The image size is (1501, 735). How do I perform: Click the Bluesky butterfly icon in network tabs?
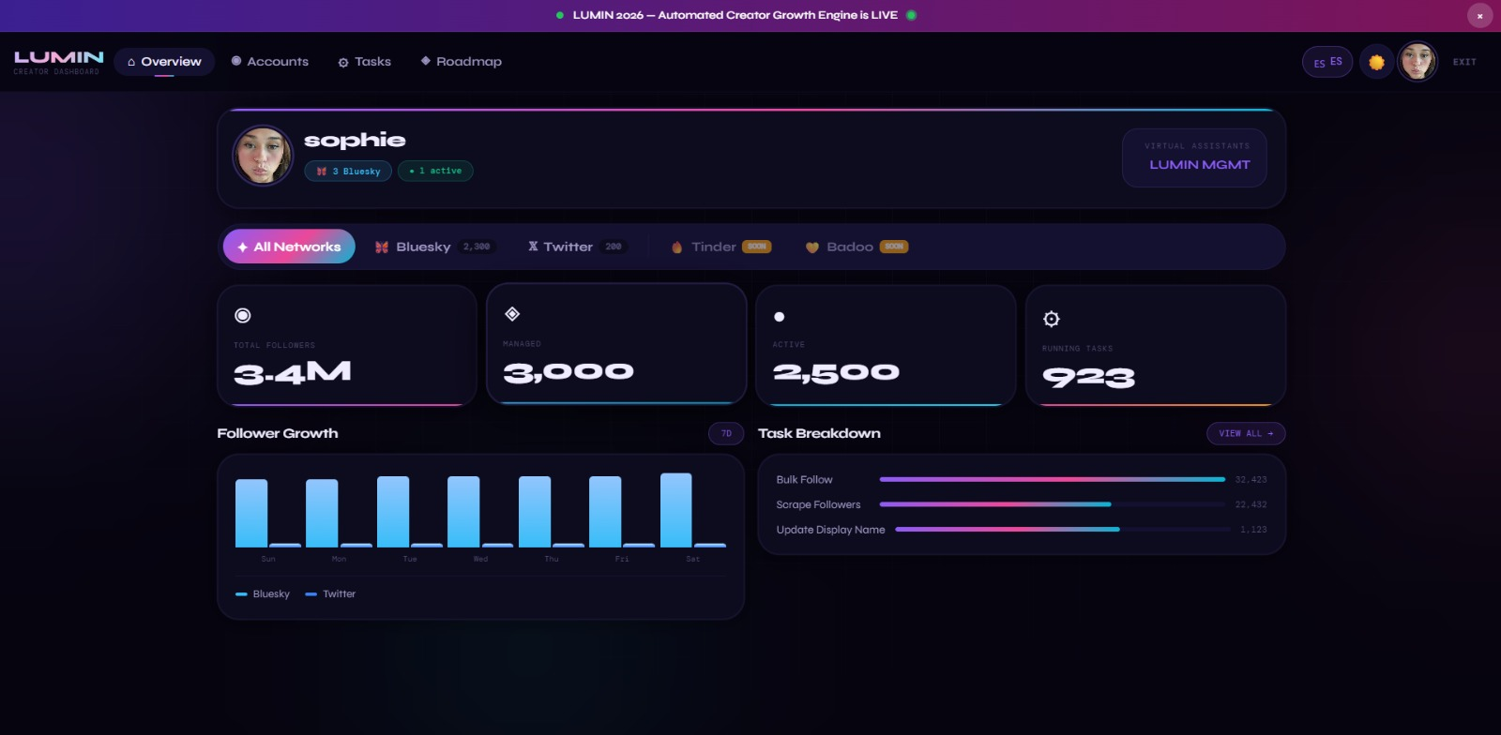(382, 247)
